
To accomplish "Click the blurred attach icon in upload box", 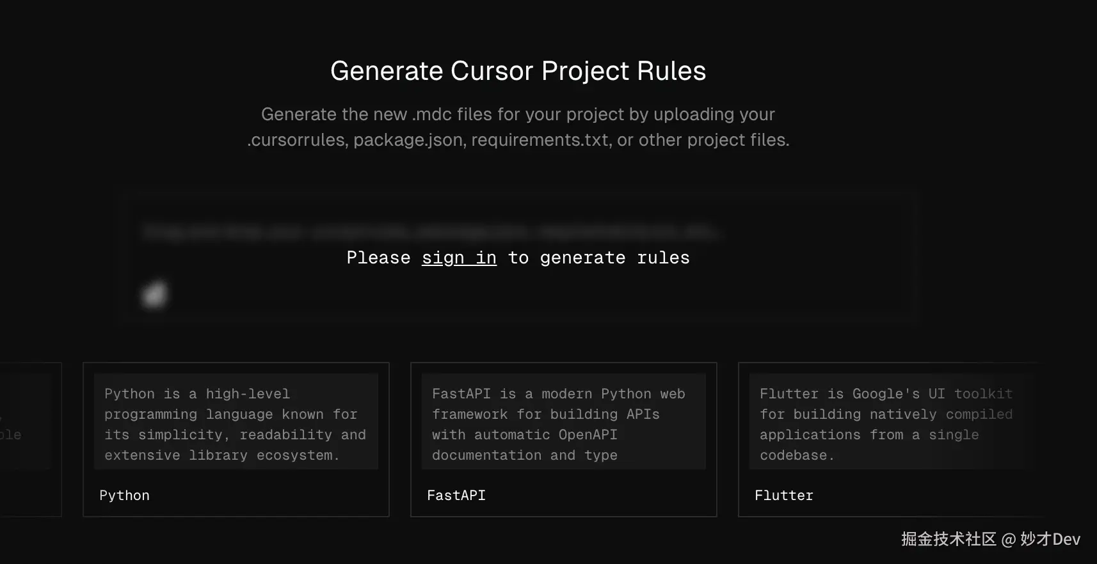I will (x=154, y=295).
